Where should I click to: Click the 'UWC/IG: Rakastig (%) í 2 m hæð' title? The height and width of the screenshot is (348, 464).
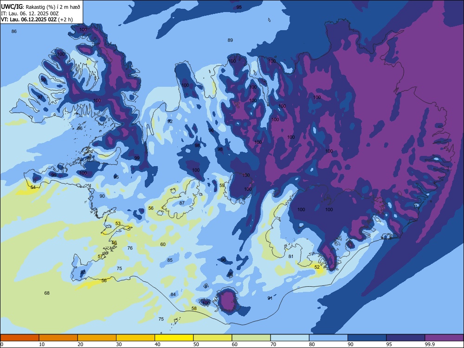point(40,6)
